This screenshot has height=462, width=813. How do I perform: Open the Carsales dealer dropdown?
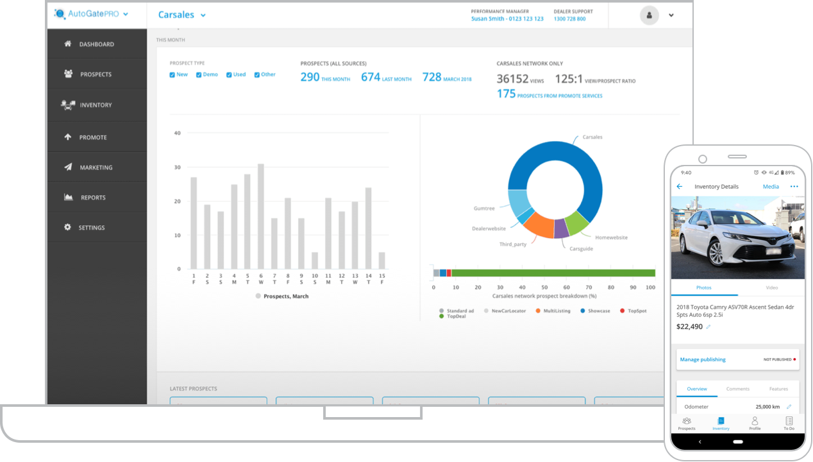(203, 15)
